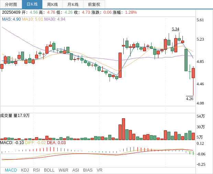Click the 20250409 date label
Screen dimensions: 213x174
11,12
